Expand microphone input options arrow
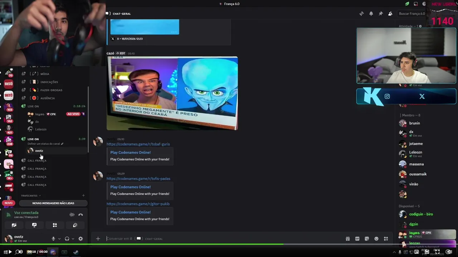 [x=59, y=239]
